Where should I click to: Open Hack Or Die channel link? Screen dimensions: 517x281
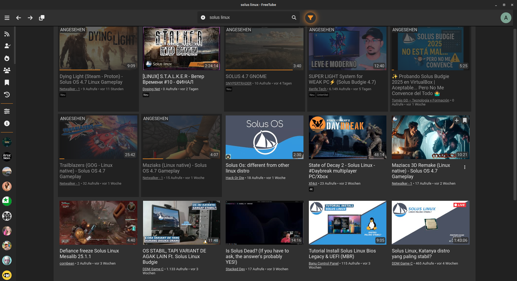coord(235,178)
